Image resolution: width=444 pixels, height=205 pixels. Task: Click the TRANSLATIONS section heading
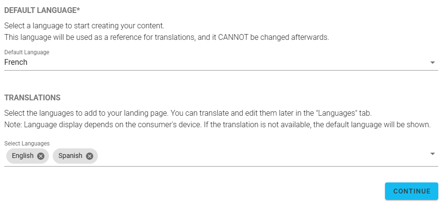coord(32,98)
